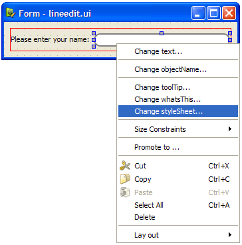Open Change whatsThis... option
Screen dimensions: 242x245
[178, 99]
